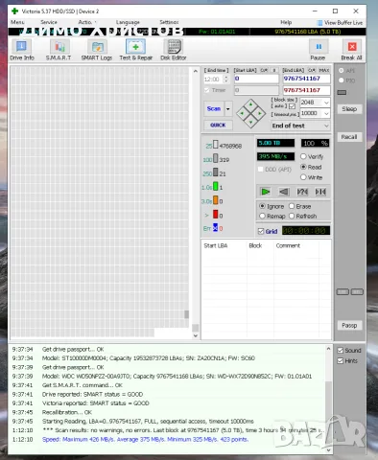Screen dimensions: 378x460
Task: Click the Scan button
Action: pos(214,109)
